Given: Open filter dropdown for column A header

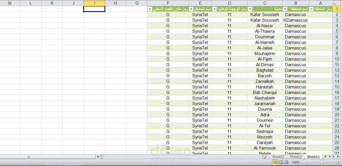Looking at the screenshot, I should click(x=311, y=9).
